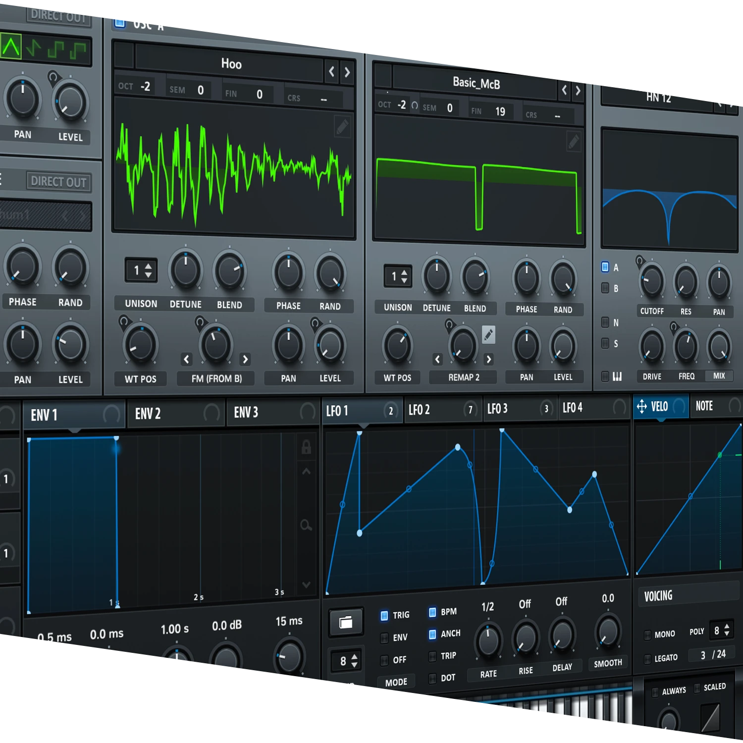Click the filter CUTOFF knob
The height and width of the screenshot is (743, 743).
(652, 281)
